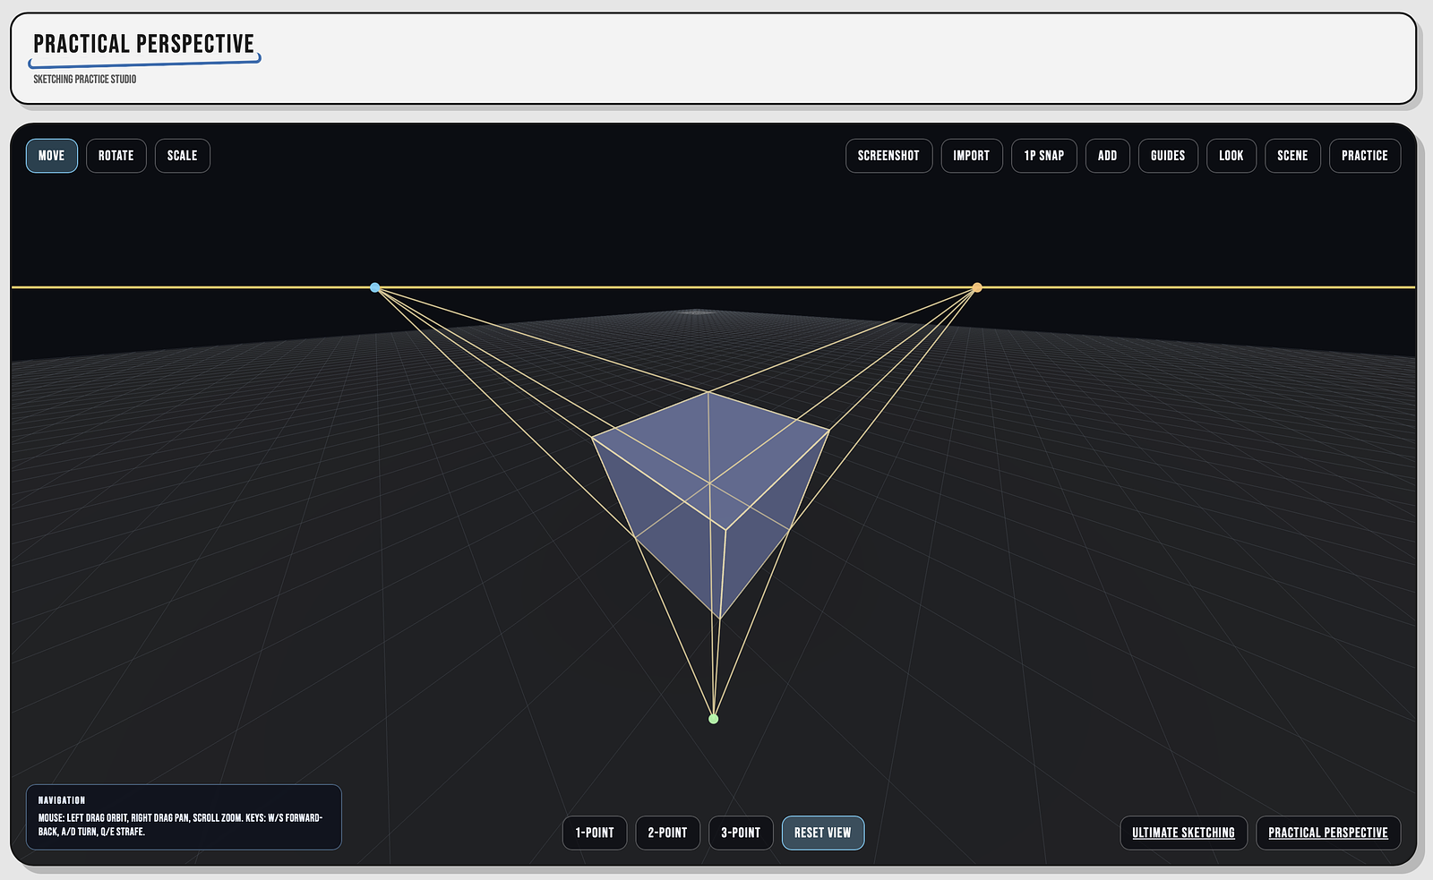This screenshot has height=880, width=1433.
Task: Click the Practical Perspective header title
Action: pyautogui.click(x=144, y=44)
